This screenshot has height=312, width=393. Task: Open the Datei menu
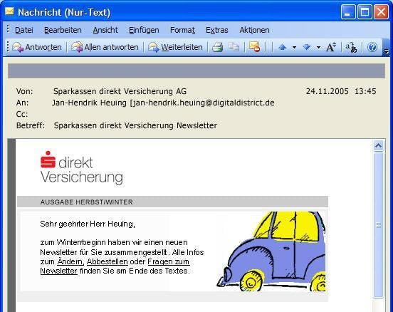[24, 30]
